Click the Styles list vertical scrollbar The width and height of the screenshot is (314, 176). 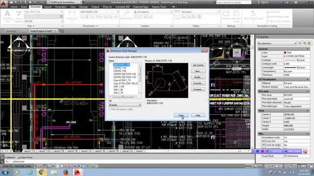tap(139, 79)
